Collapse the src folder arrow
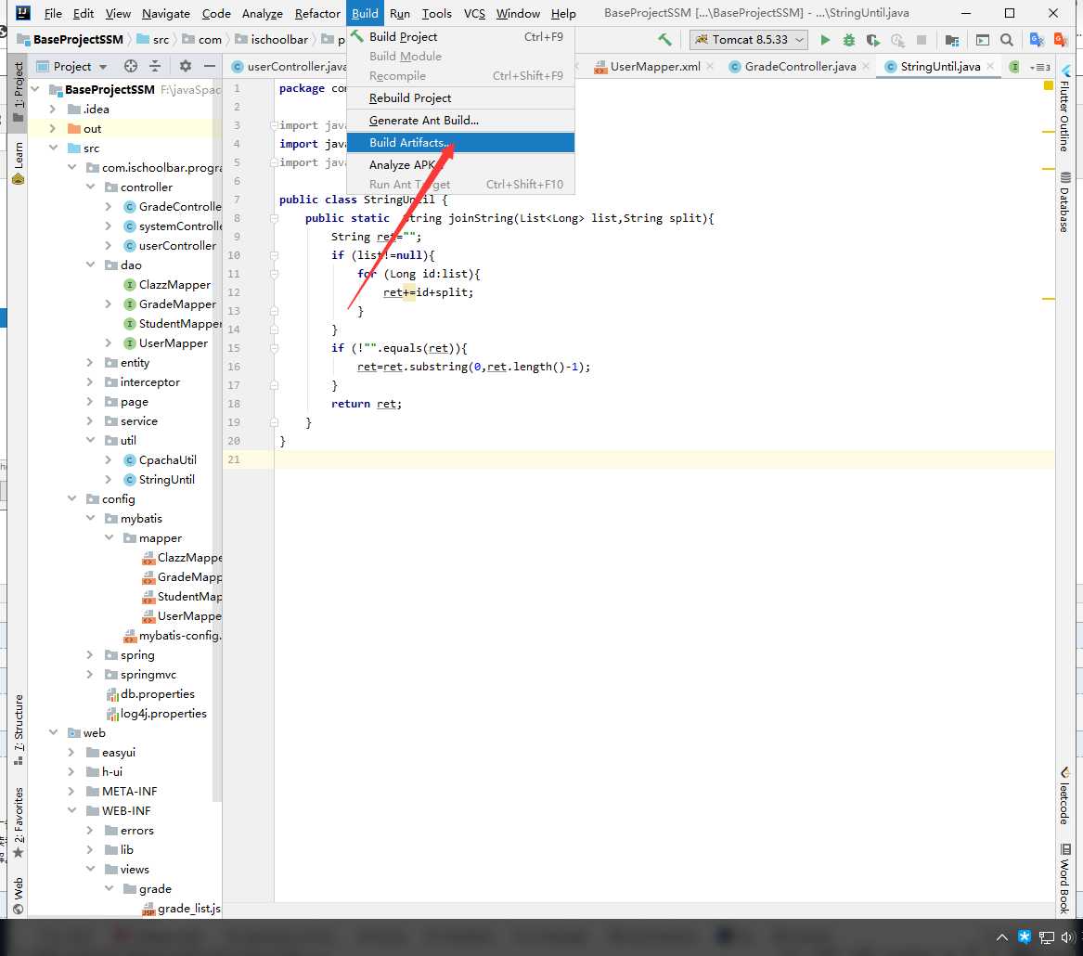 53,148
